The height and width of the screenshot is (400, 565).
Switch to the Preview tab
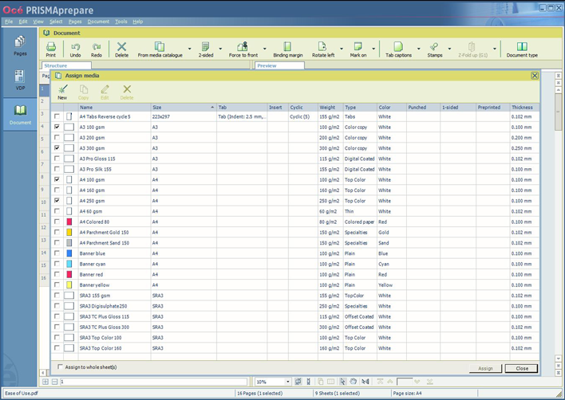(x=279, y=66)
